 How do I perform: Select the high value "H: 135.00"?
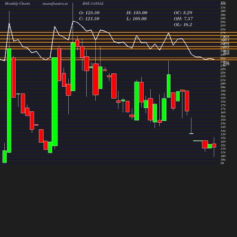click(137, 13)
